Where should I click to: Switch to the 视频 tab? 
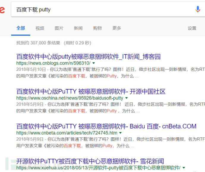[40, 28]
